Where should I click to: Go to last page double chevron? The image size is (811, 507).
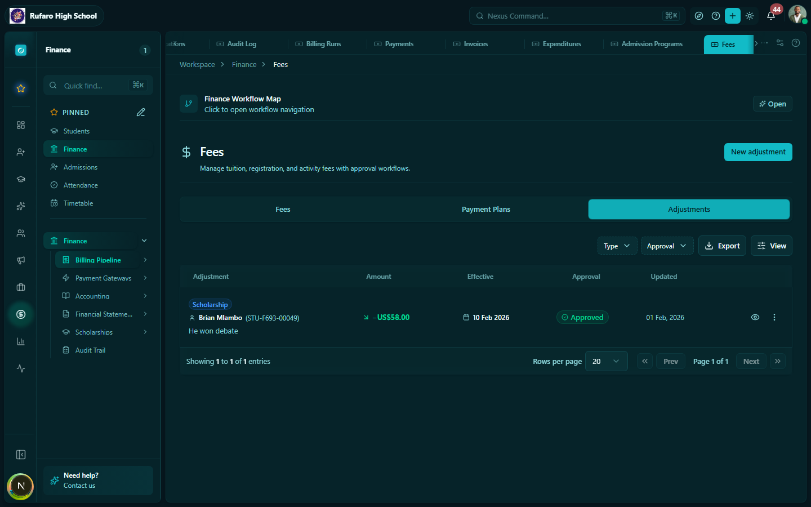pyautogui.click(x=778, y=361)
